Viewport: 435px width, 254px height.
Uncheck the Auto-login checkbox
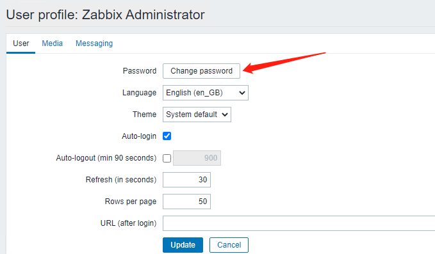pyautogui.click(x=167, y=136)
